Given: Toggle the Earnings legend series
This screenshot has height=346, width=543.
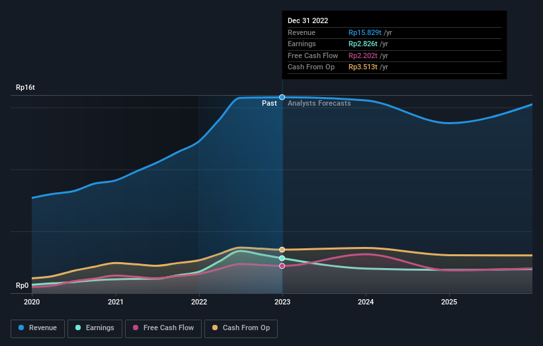Looking at the screenshot, I should click(x=95, y=328).
